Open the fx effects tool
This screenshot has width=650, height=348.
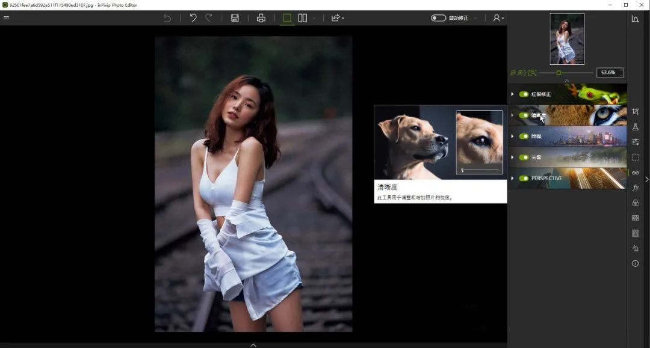pyautogui.click(x=635, y=188)
